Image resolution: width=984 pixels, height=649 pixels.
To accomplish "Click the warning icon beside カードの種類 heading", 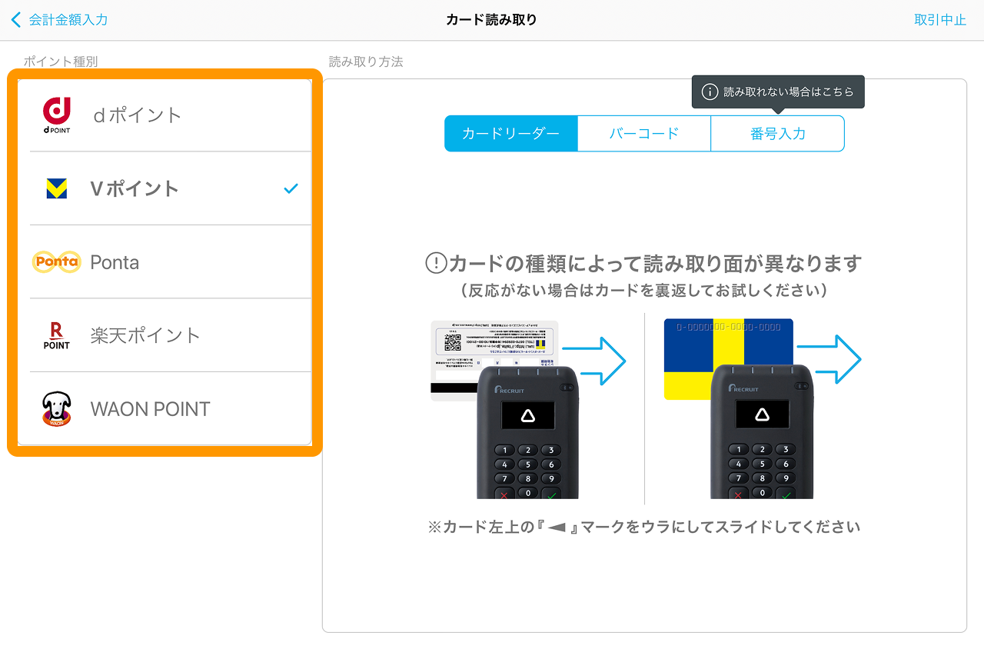I will 436,264.
